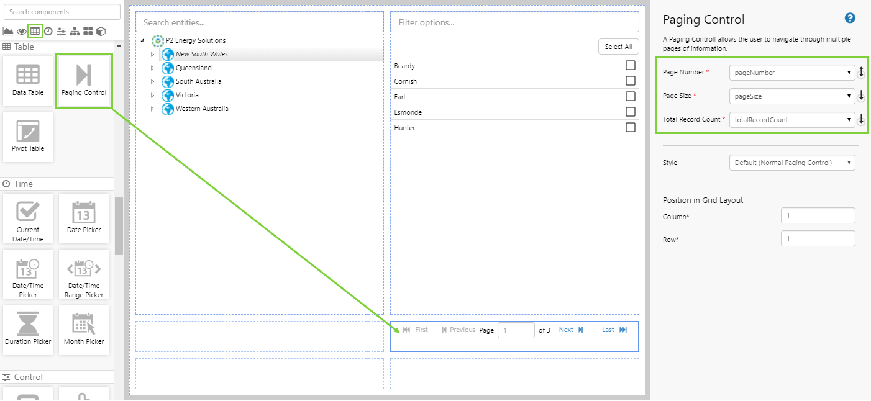Viewport: 871px width, 401px height.
Task: Open help for Paging Control
Action: coord(850,19)
